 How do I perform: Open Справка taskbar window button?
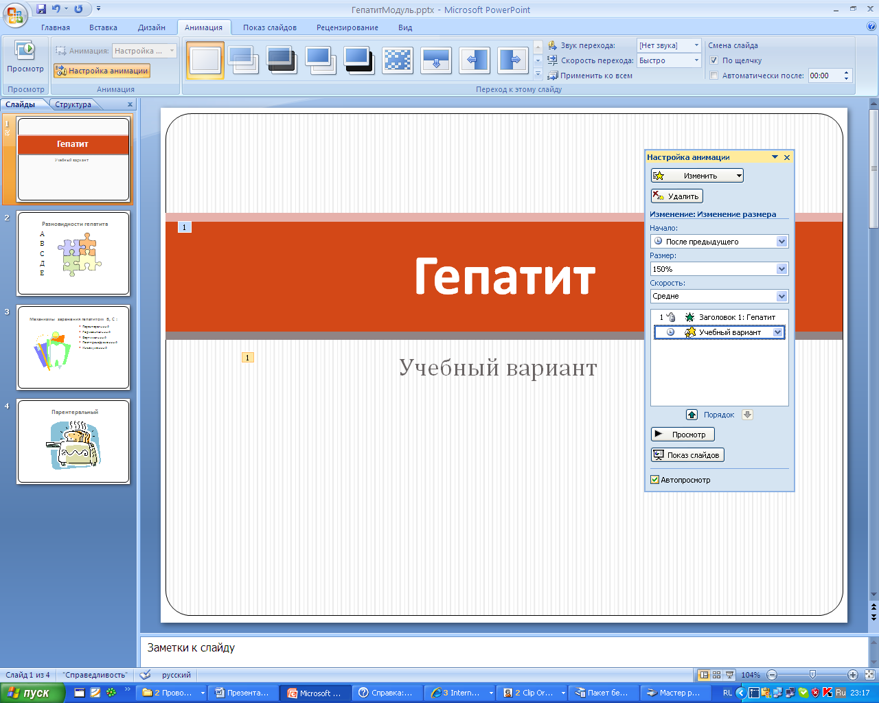[386, 693]
